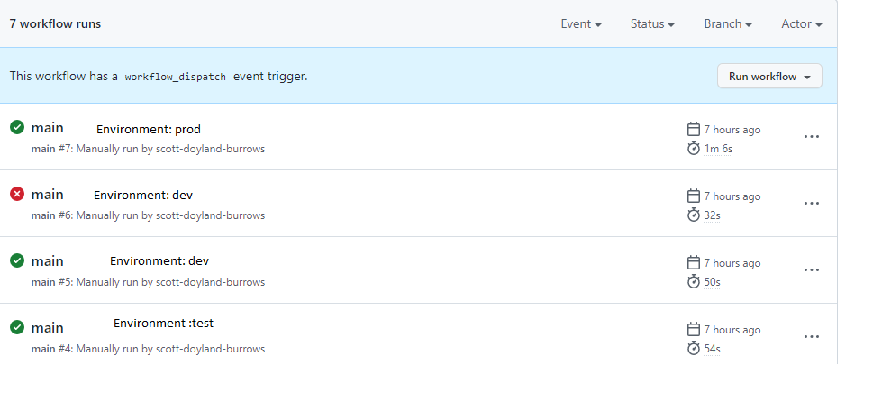
Task: Click the 7 hours ago text in run #5
Action: pyautogui.click(x=732, y=263)
